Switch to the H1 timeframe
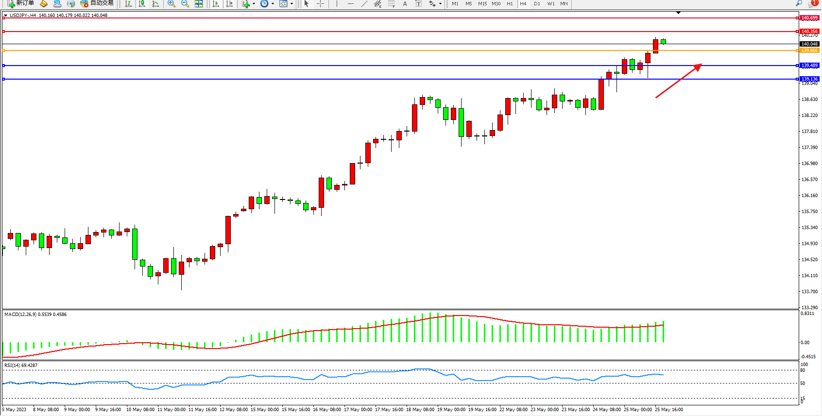The height and width of the screenshot is (416, 822). [510, 4]
